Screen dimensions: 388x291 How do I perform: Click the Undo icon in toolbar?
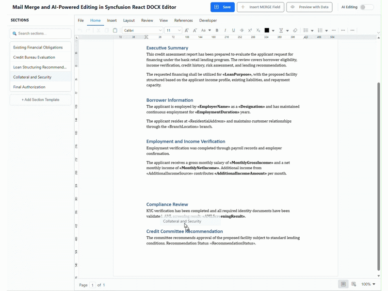click(80, 31)
